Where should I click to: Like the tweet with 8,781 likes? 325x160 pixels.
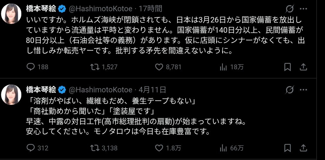click(160, 67)
